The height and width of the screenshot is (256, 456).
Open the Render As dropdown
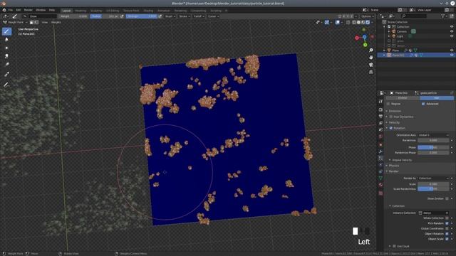coord(433,178)
